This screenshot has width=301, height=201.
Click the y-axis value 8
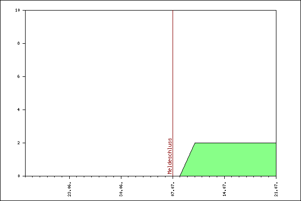click(19, 43)
